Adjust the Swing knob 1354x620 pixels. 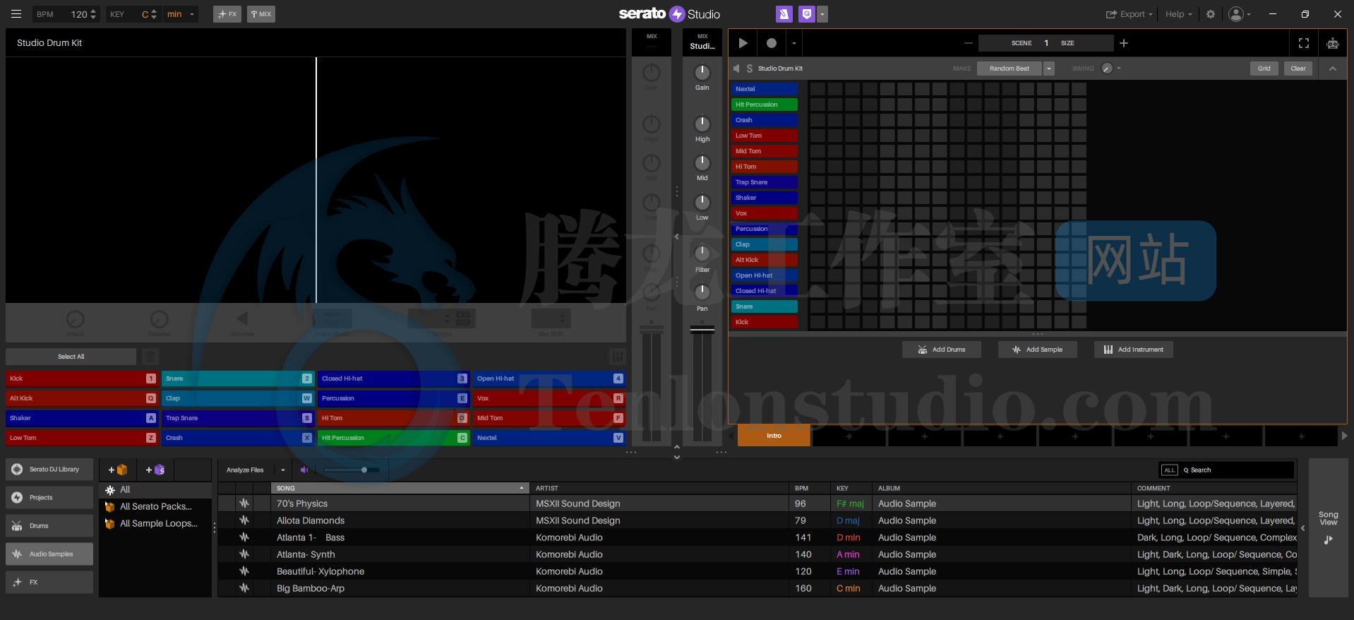pos(1107,68)
